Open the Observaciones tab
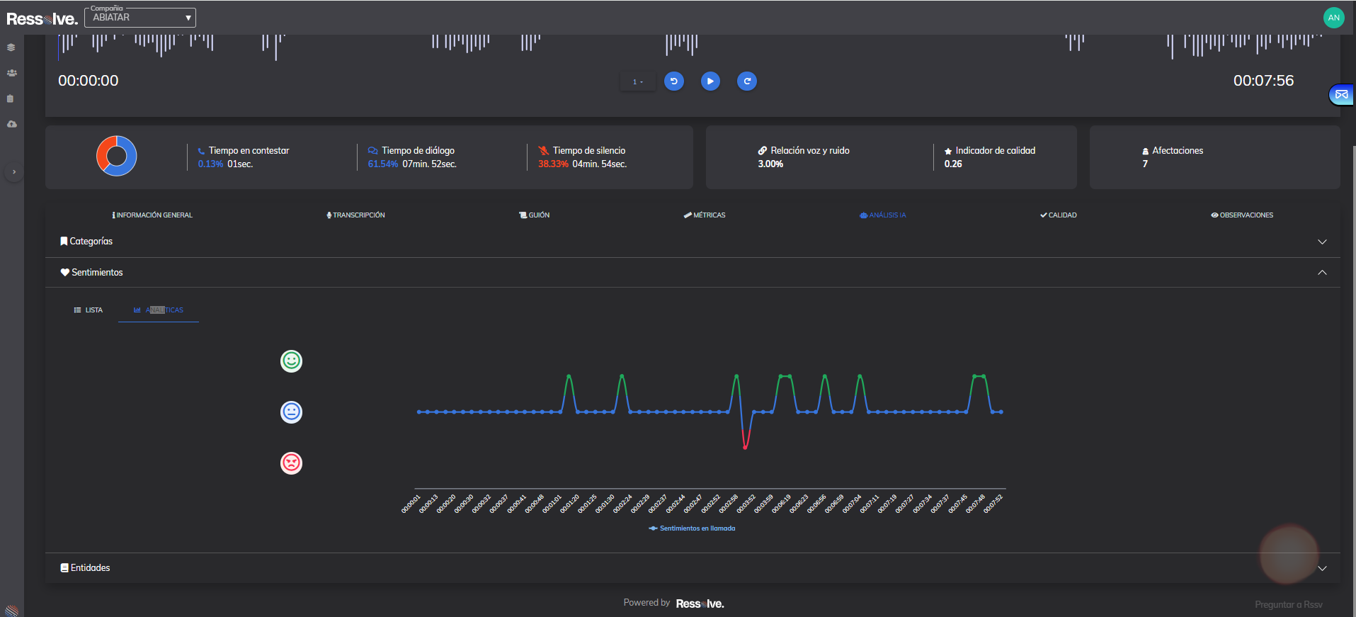This screenshot has height=617, width=1356. [1242, 215]
